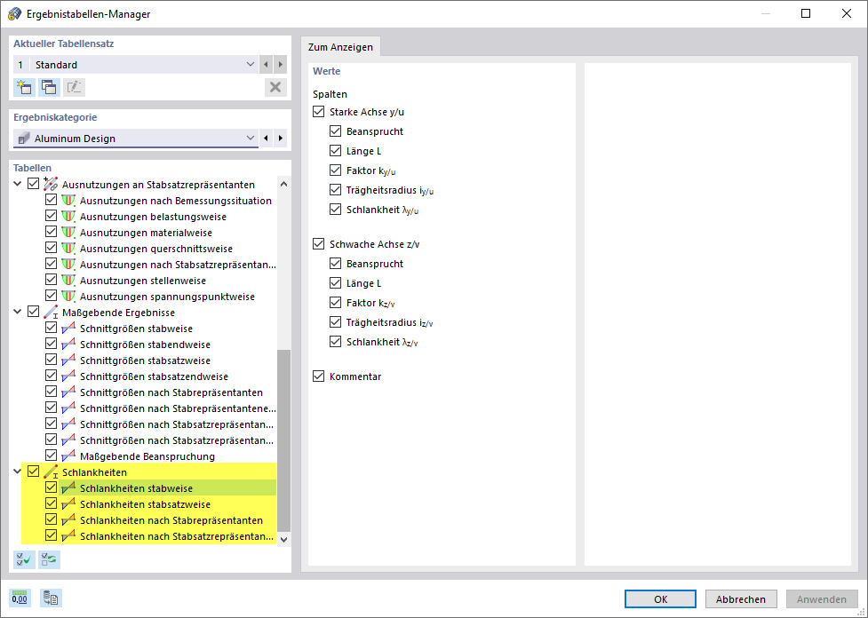The width and height of the screenshot is (868, 618).
Task: Select Schlankheiten nach Stabsatzrepräsentan... row
Action: [177, 536]
